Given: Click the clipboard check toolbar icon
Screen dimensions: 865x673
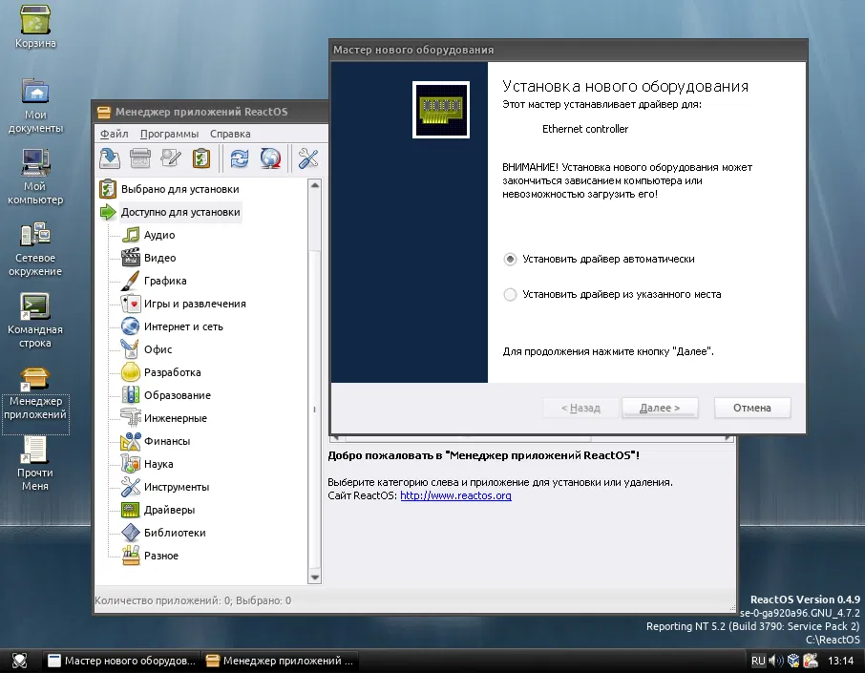Looking at the screenshot, I should (201, 158).
